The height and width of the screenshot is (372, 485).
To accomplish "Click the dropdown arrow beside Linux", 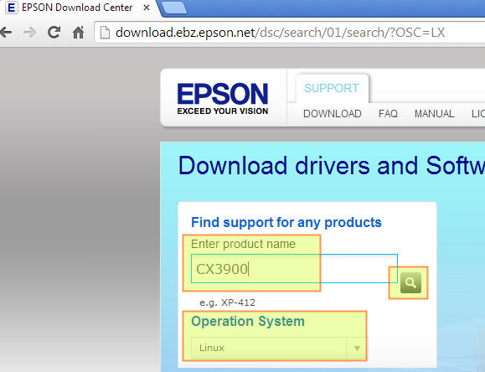I will click(x=357, y=348).
